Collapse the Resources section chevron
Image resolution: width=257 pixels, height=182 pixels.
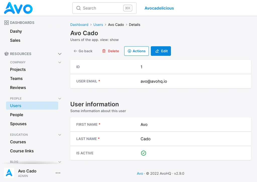[60, 54]
